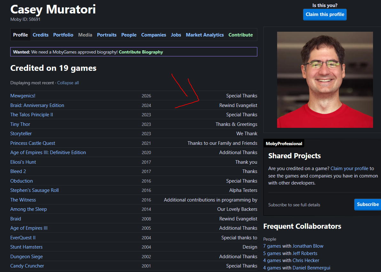Switch to the Jobs tab
This screenshot has width=381, height=272.
coord(176,35)
